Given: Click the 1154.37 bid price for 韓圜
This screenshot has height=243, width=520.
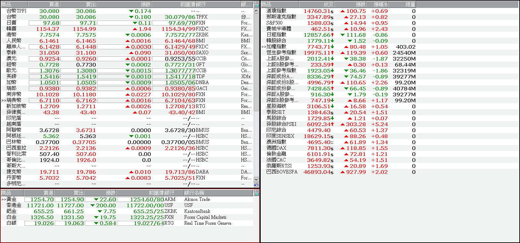Looking at the screenshot, I should (x=48, y=29).
